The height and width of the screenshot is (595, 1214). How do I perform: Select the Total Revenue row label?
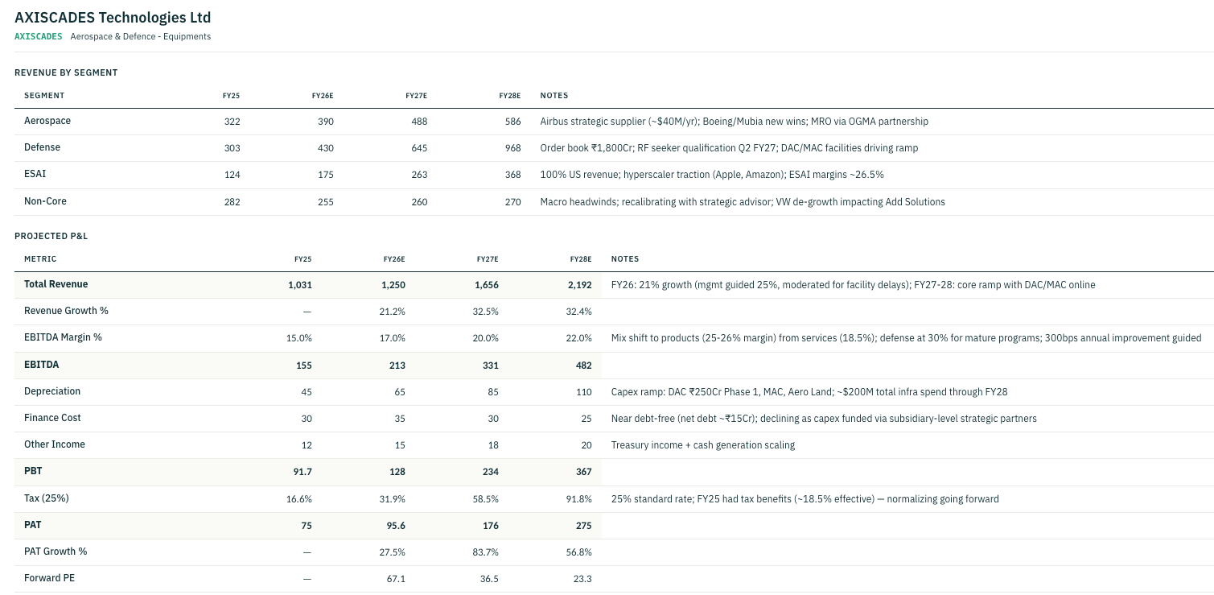tap(56, 284)
